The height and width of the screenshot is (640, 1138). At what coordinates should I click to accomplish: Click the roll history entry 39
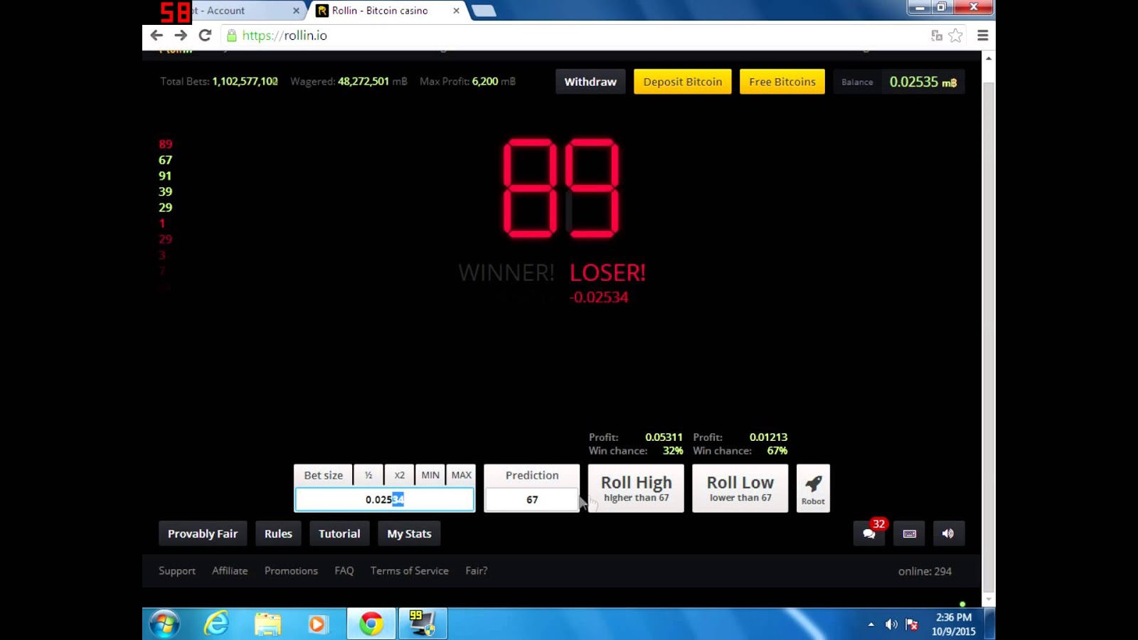click(165, 191)
